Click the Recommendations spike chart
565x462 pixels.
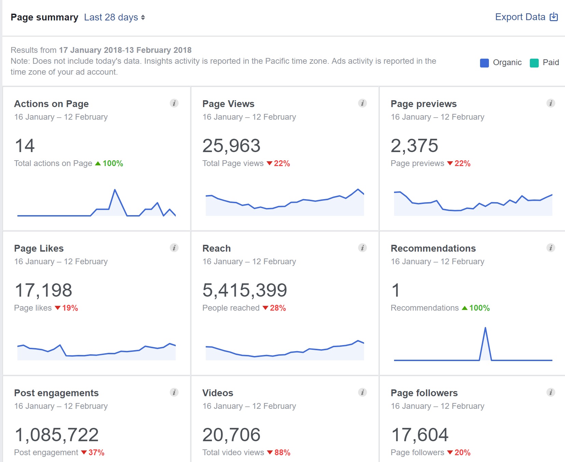click(473, 344)
